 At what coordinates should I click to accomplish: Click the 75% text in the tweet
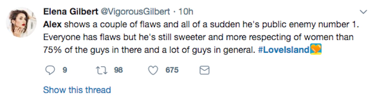(53, 50)
